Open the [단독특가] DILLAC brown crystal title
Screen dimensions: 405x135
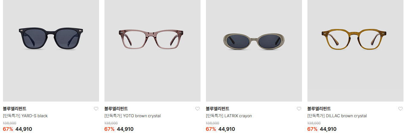(337, 116)
